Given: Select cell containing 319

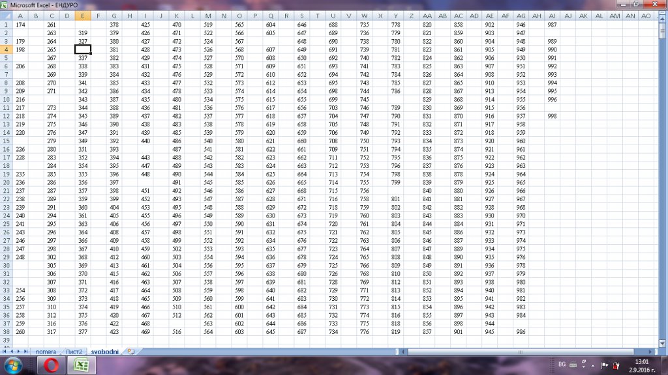Looking at the screenshot, I should [x=83, y=33].
